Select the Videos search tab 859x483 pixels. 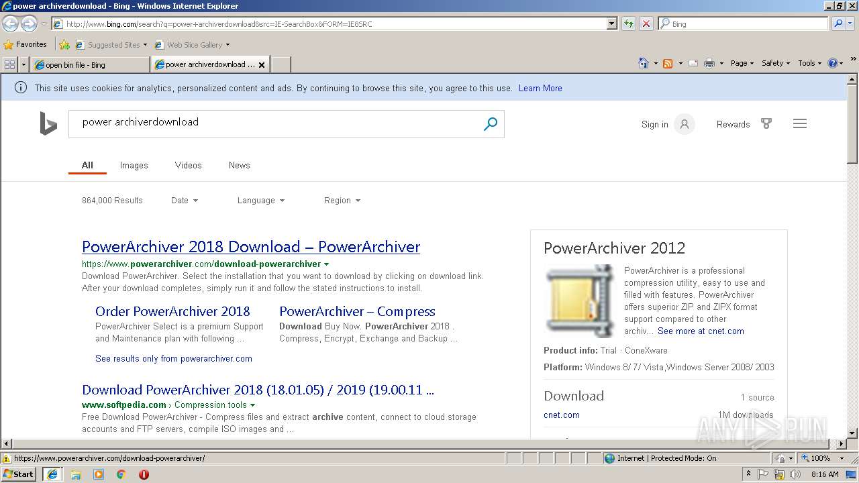click(188, 165)
